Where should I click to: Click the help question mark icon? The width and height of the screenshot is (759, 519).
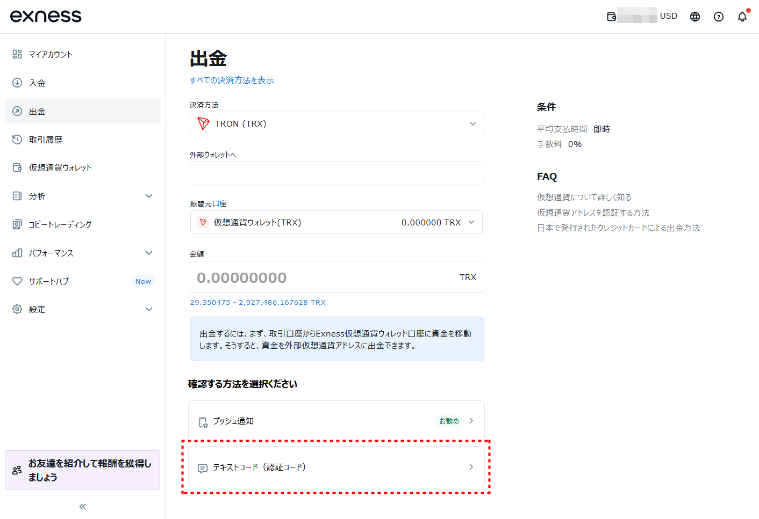point(719,17)
